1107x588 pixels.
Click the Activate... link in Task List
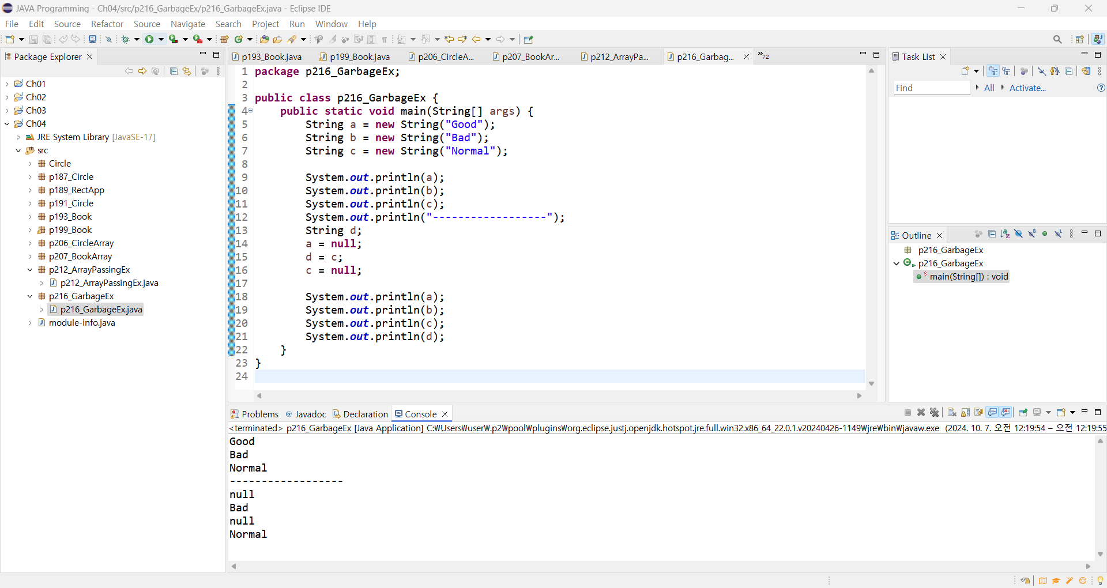pos(1027,88)
